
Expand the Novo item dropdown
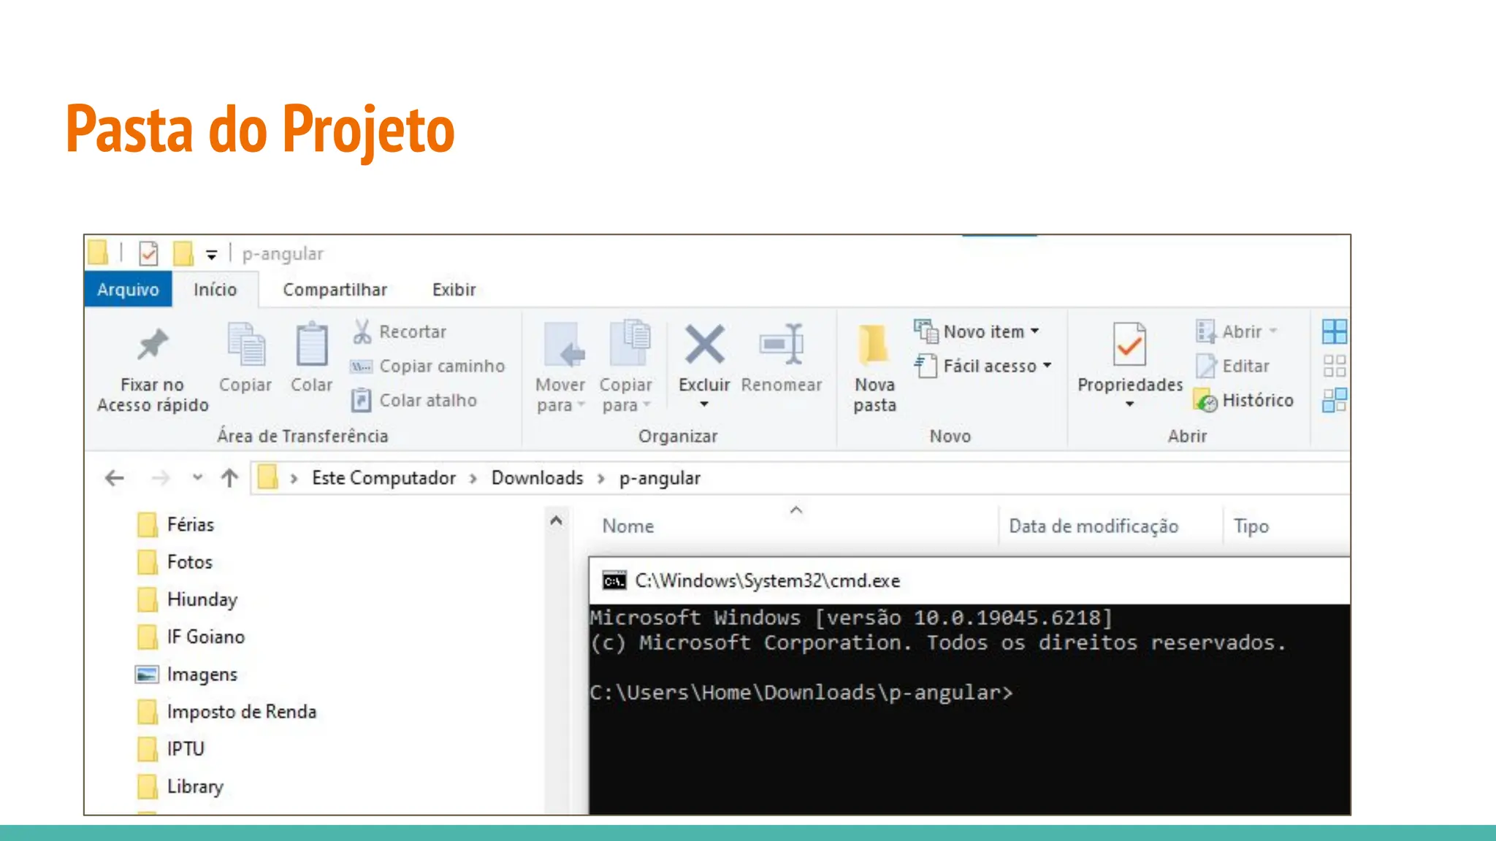(1035, 331)
